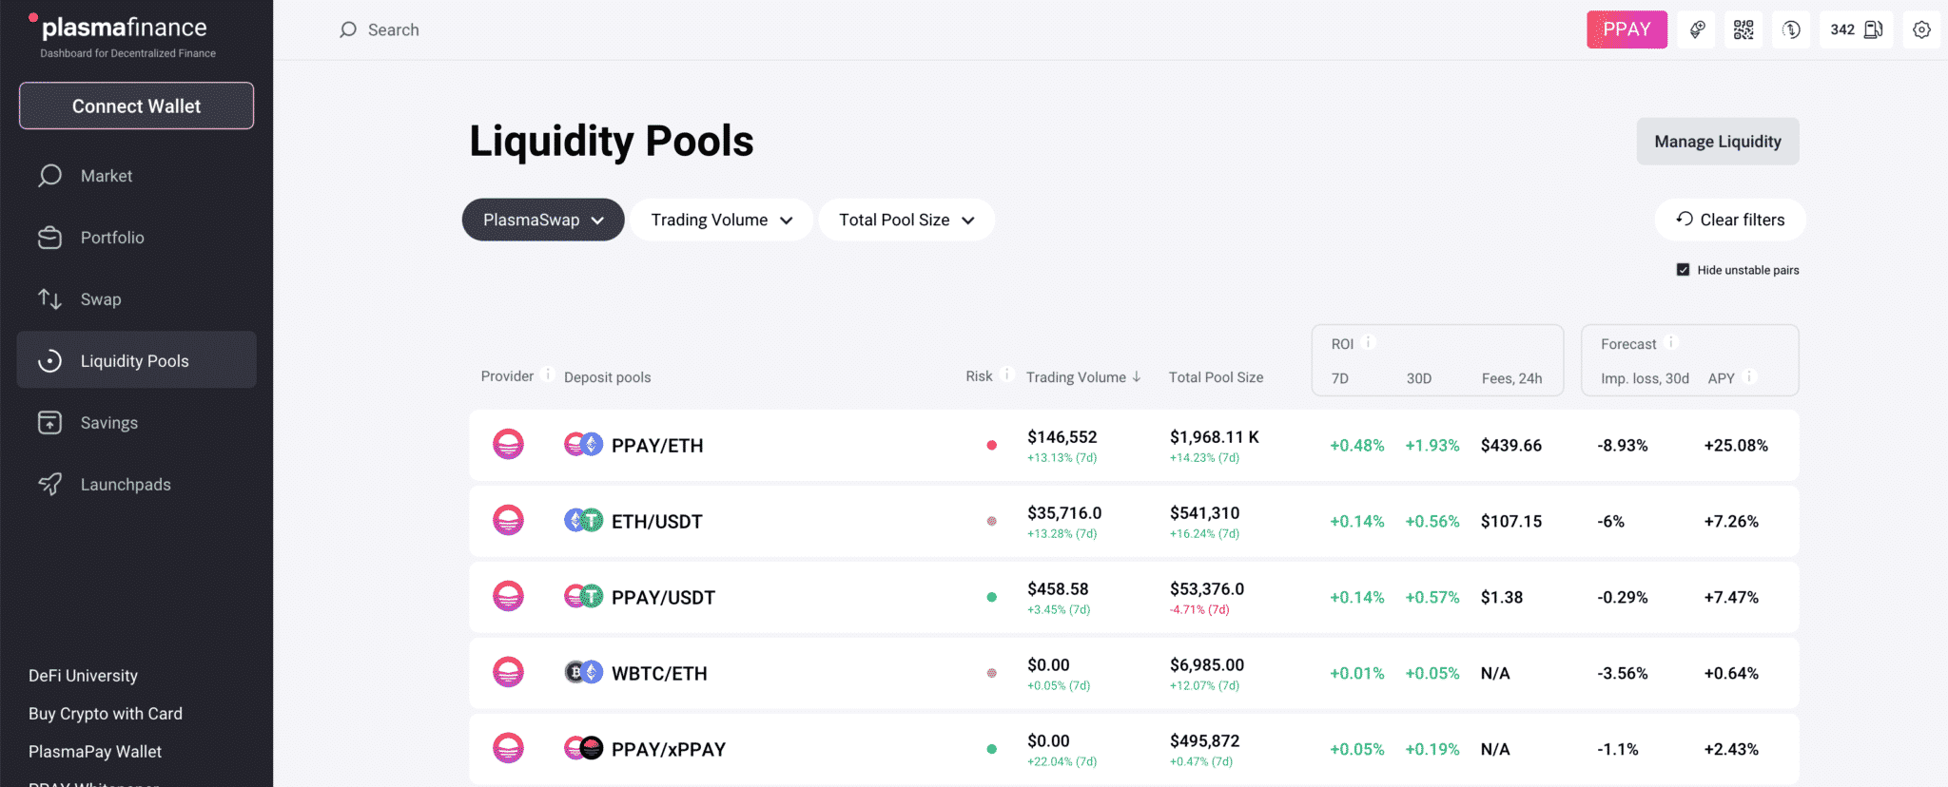Open the QR code scanner icon
The width and height of the screenshot is (1948, 787).
tap(1743, 29)
